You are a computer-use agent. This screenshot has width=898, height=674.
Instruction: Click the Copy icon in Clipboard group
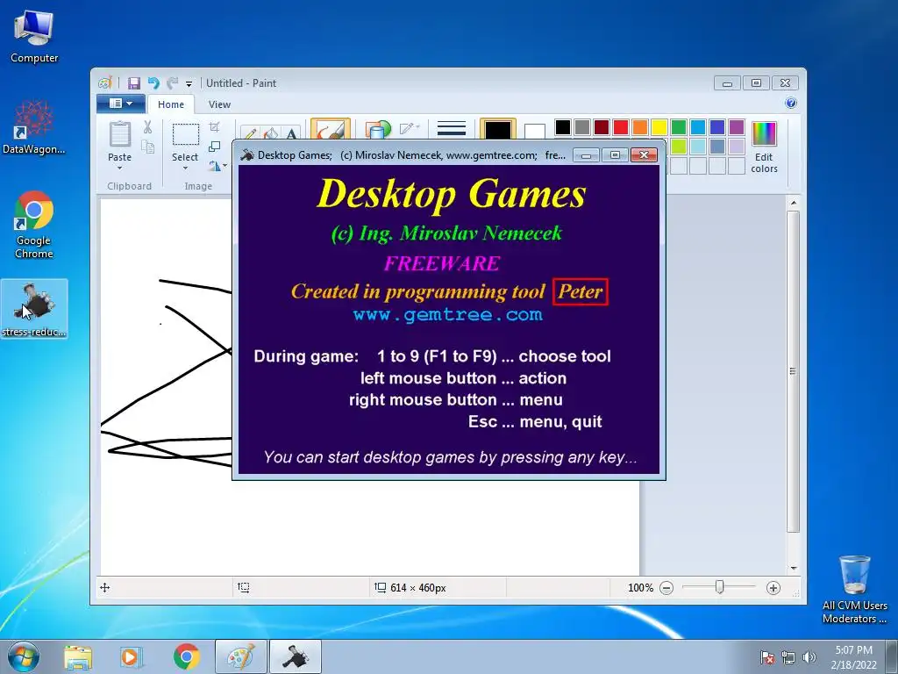147,147
